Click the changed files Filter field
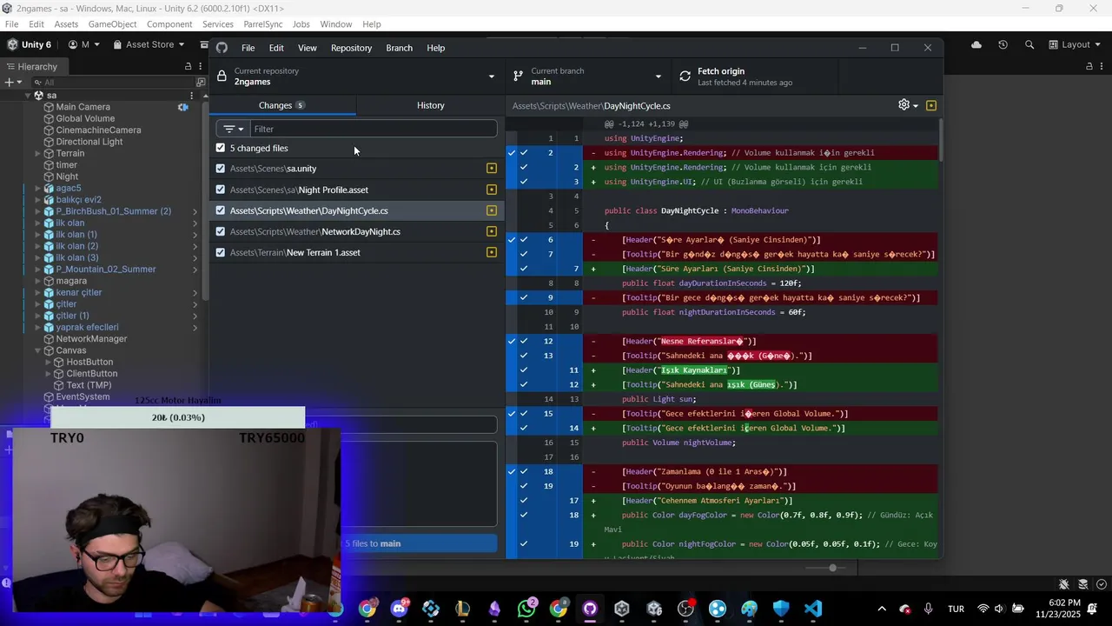Screen dimensions: 1112x626 click(374, 129)
